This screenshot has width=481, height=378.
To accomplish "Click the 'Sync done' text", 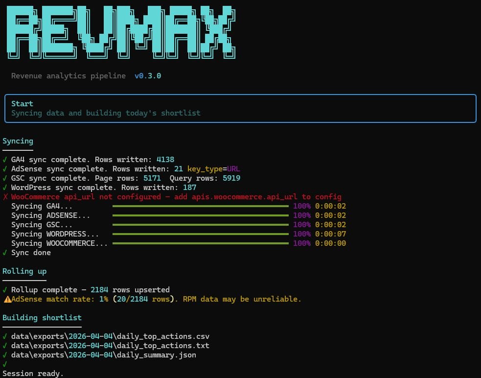I will pos(31,253).
